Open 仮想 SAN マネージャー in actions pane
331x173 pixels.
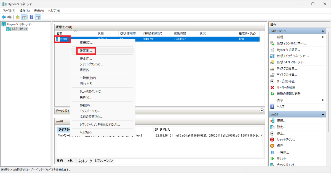292,62
